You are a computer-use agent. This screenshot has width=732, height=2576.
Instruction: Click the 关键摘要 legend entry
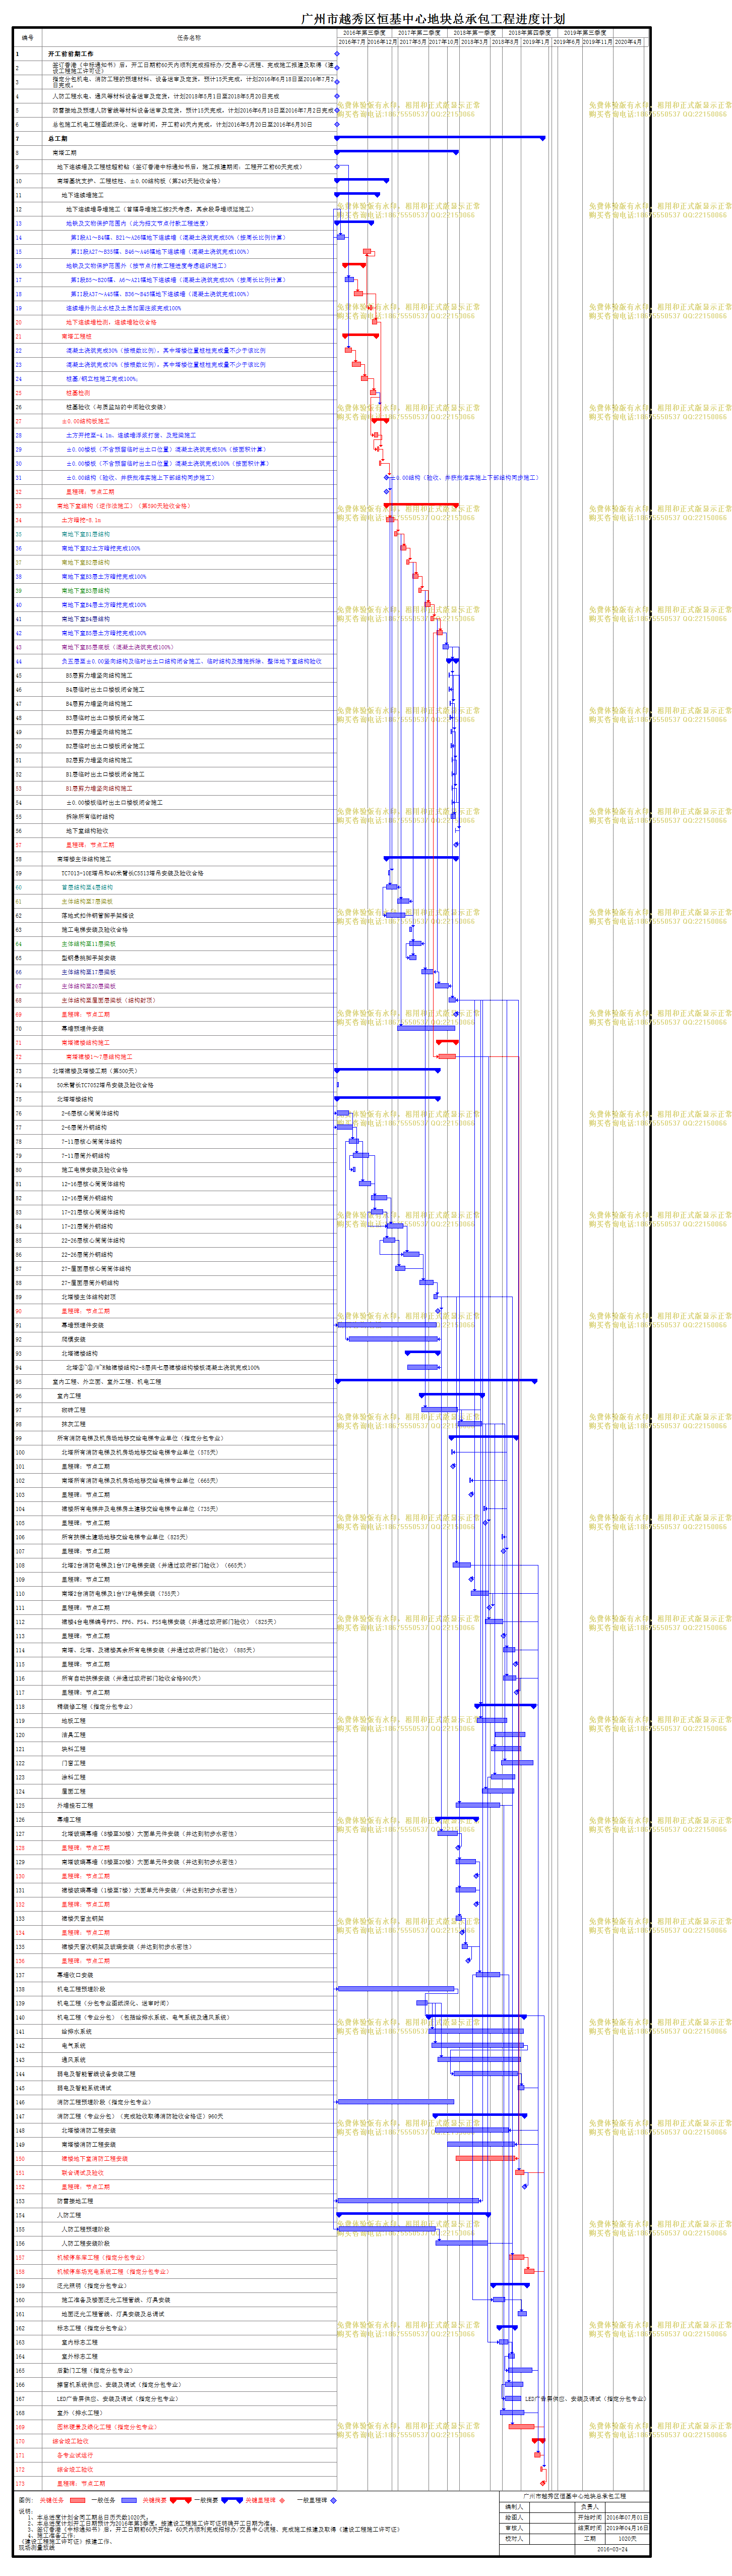tap(167, 2500)
